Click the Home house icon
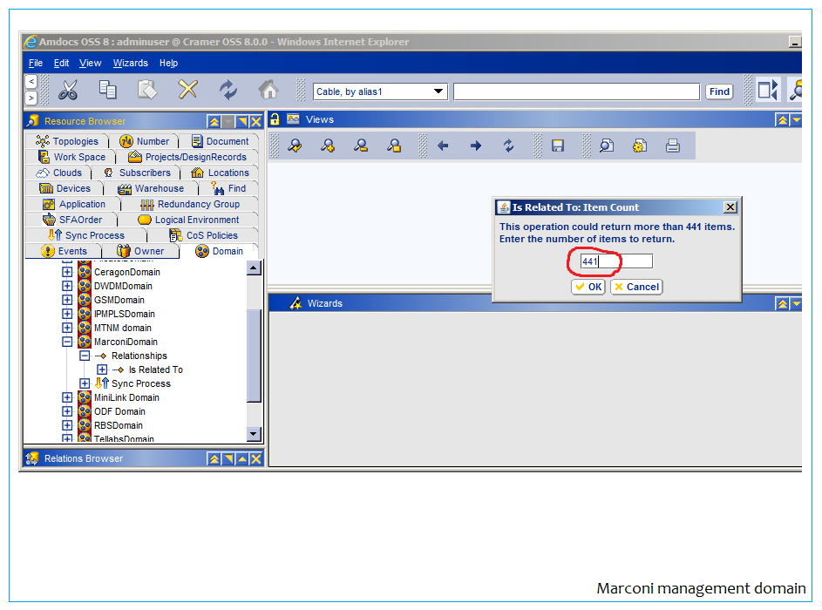The width and height of the screenshot is (822, 610). 268,90
